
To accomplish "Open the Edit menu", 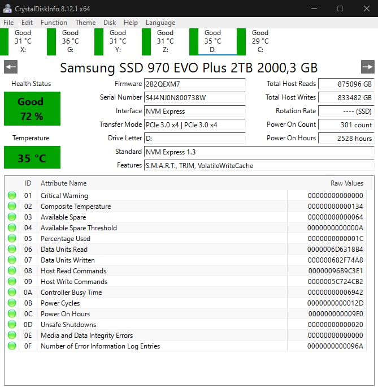I will pos(27,23).
